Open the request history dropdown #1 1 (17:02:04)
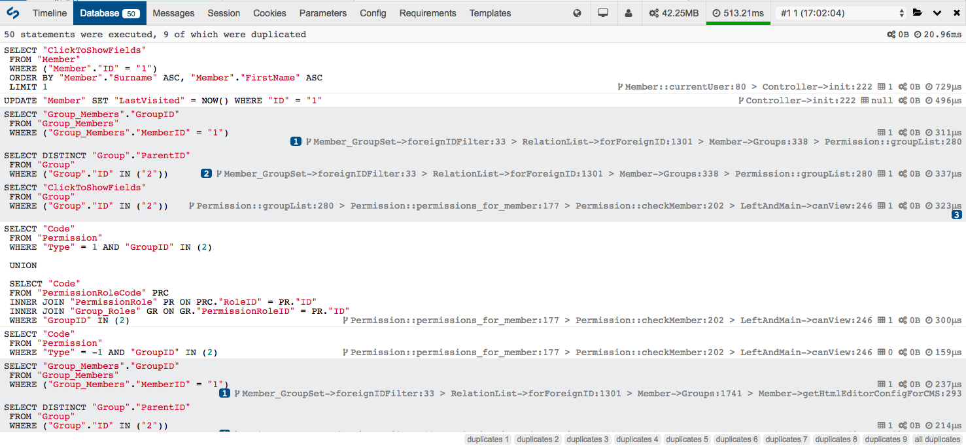Screen dimensions: 966x446 842,13
